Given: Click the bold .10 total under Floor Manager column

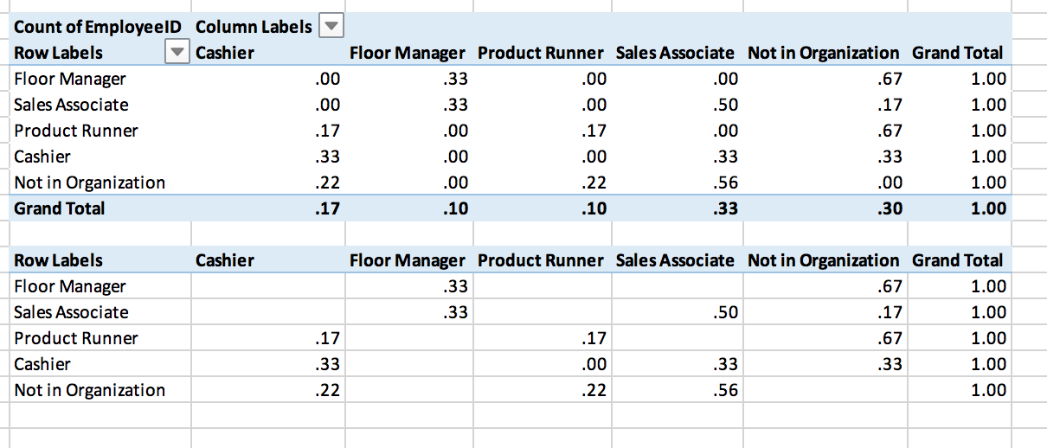Looking at the screenshot, I should (455, 208).
